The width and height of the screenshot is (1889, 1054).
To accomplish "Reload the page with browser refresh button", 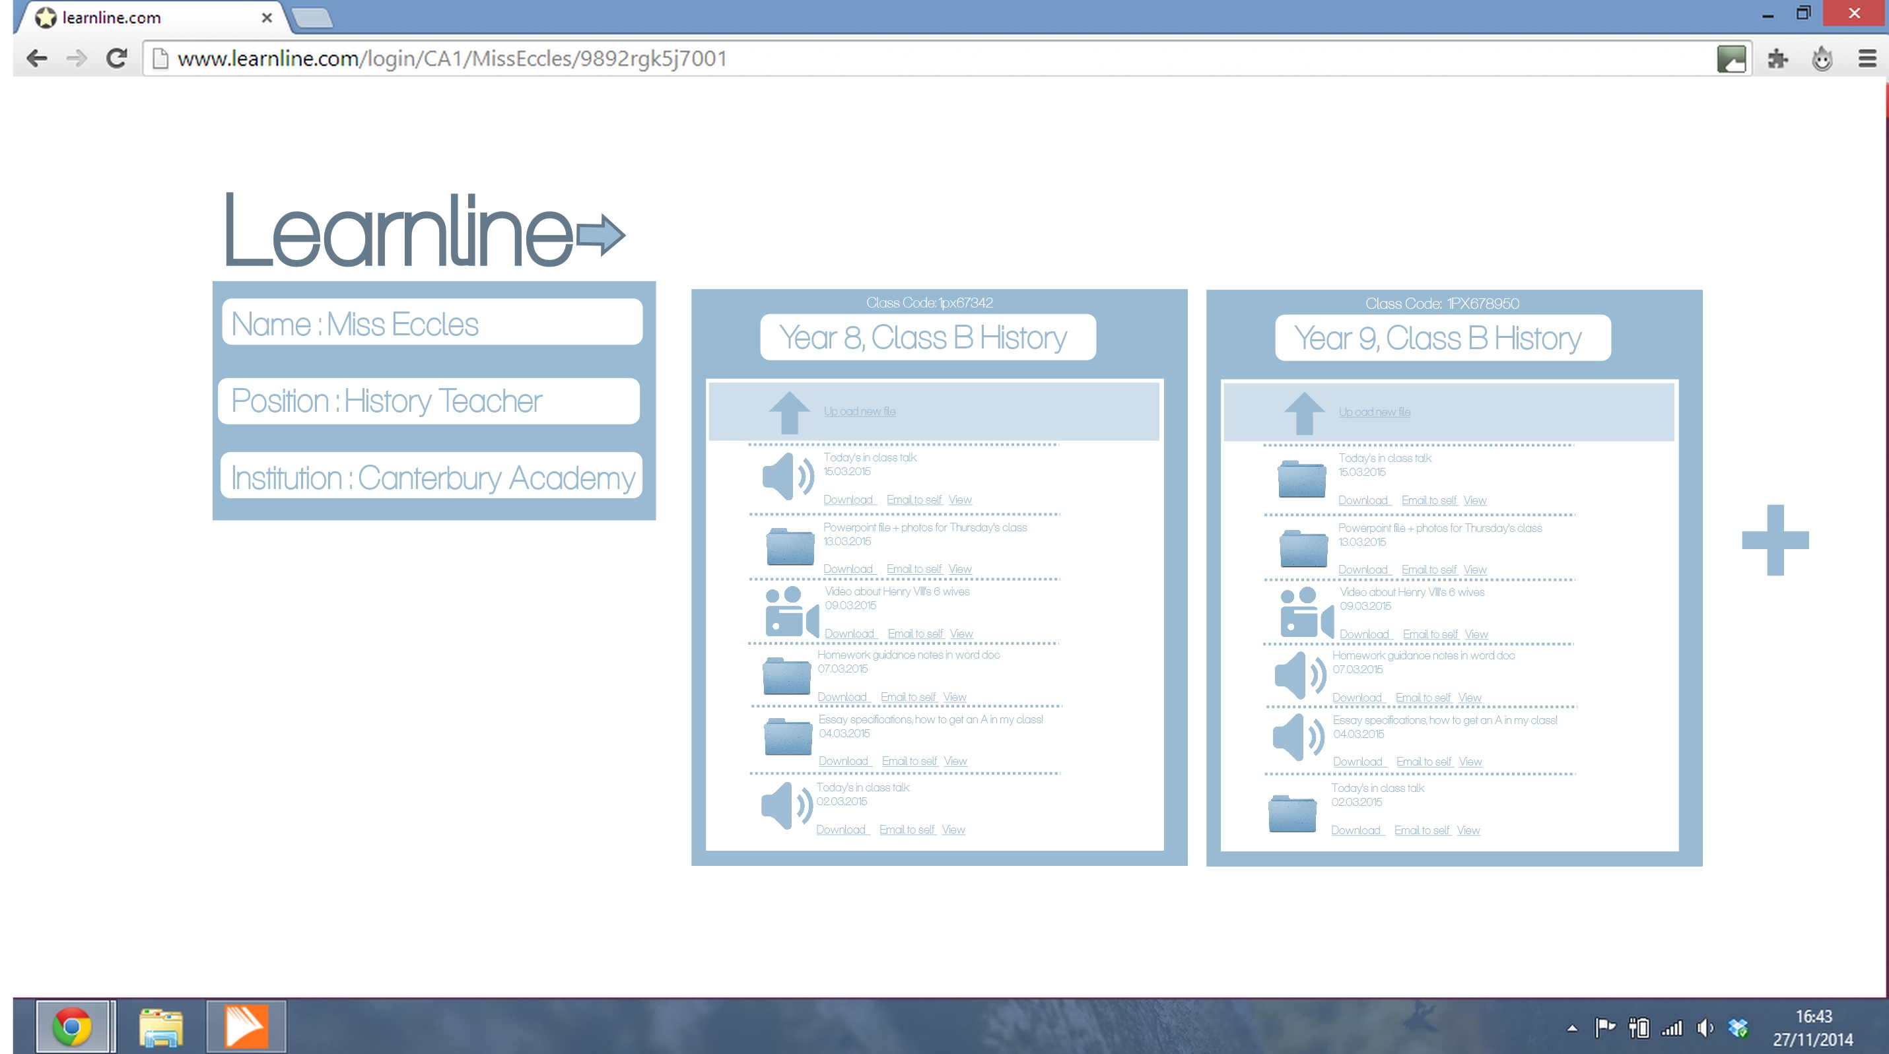I will (x=117, y=58).
